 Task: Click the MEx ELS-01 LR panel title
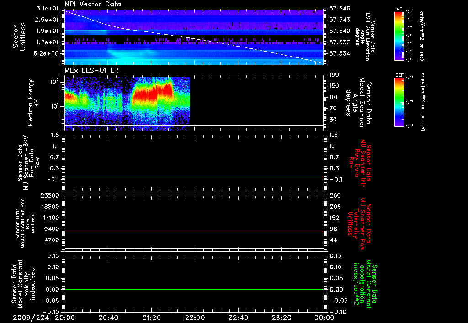pos(91,70)
